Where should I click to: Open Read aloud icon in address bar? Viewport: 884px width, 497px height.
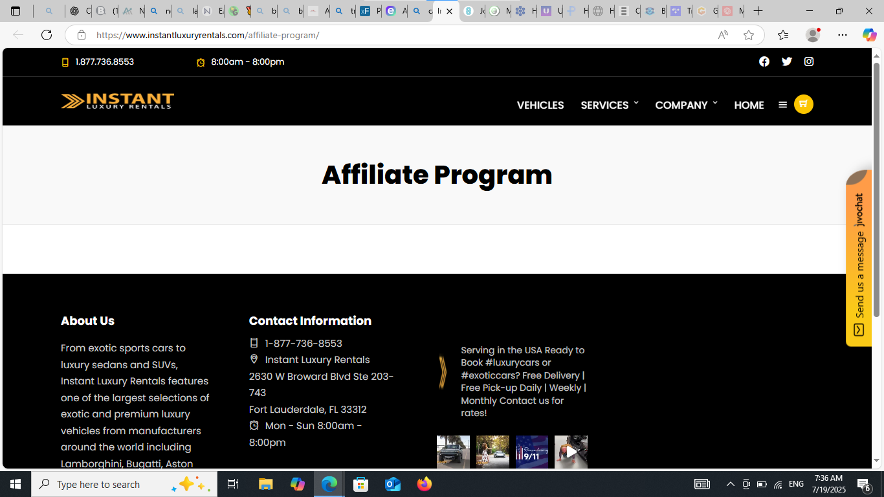click(x=723, y=35)
